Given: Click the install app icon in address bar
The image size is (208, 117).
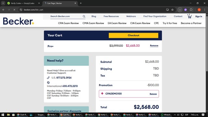Looking at the screenshot, I should pos(167,10).
